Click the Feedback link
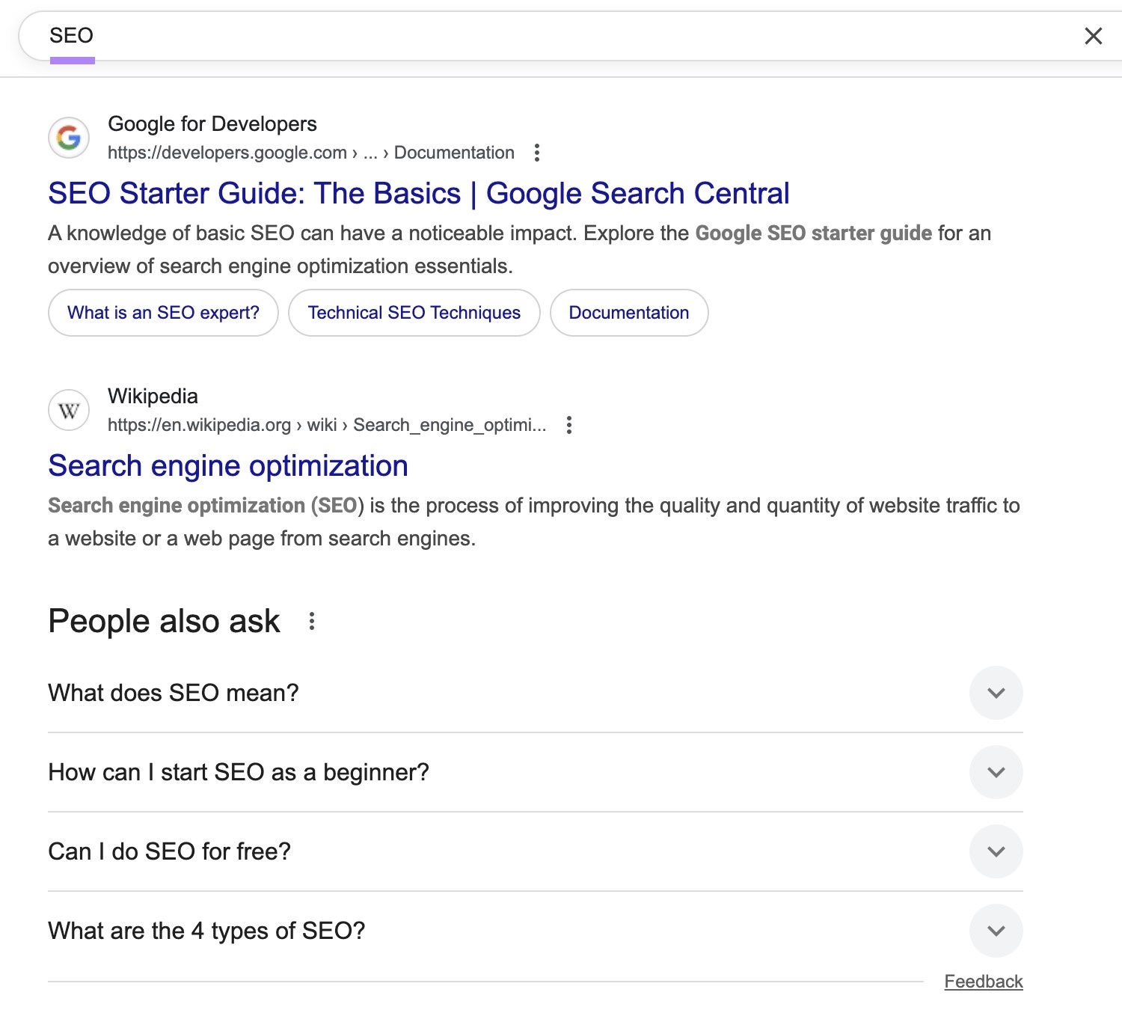 coord(984,980)
